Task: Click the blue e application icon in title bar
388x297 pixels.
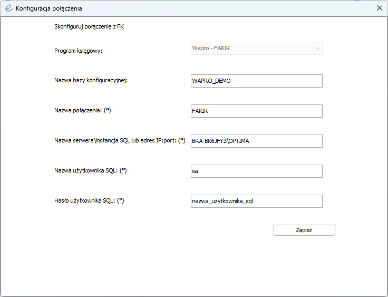Action: 9,8
